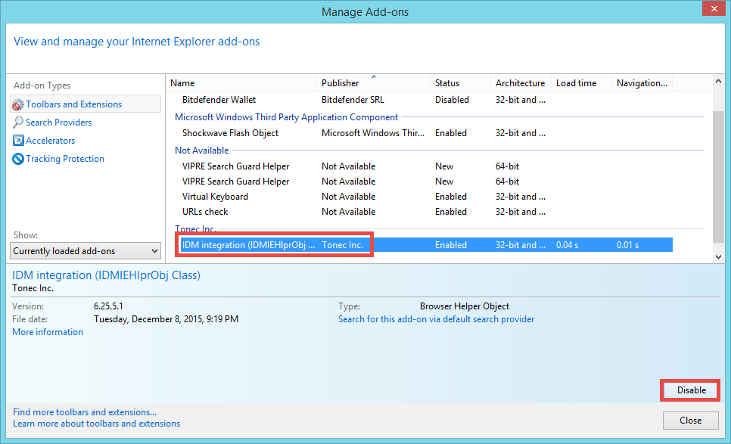This screenshot has height=444, width=731.
Task: Open Learn more about toolbars and extensions link
Action: coord(97,424)
